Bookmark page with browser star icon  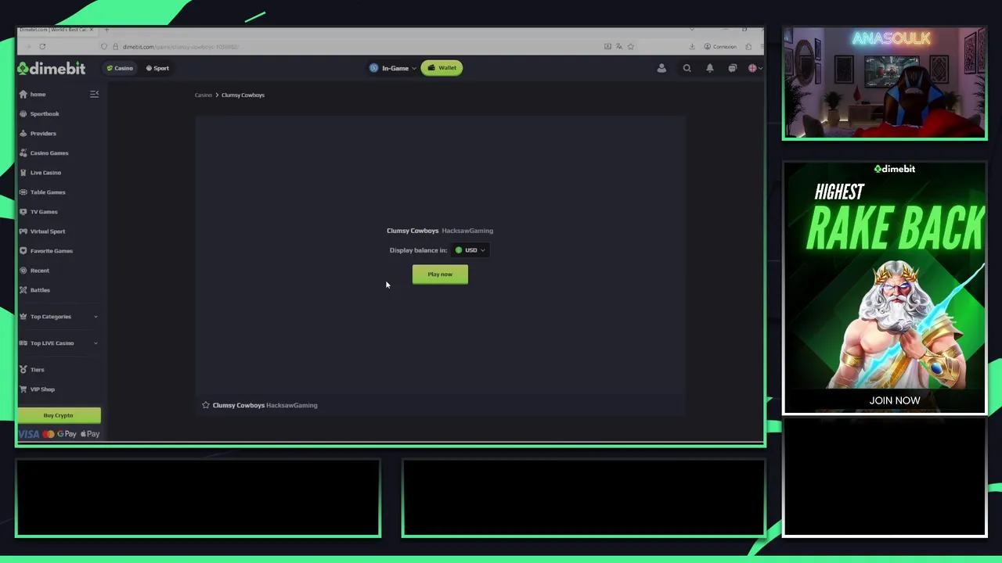[630, 47]
